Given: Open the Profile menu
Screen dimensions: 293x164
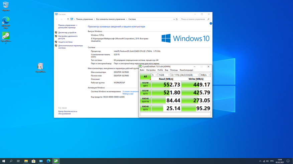Looking at the screenshot, I should click(160, 70).
